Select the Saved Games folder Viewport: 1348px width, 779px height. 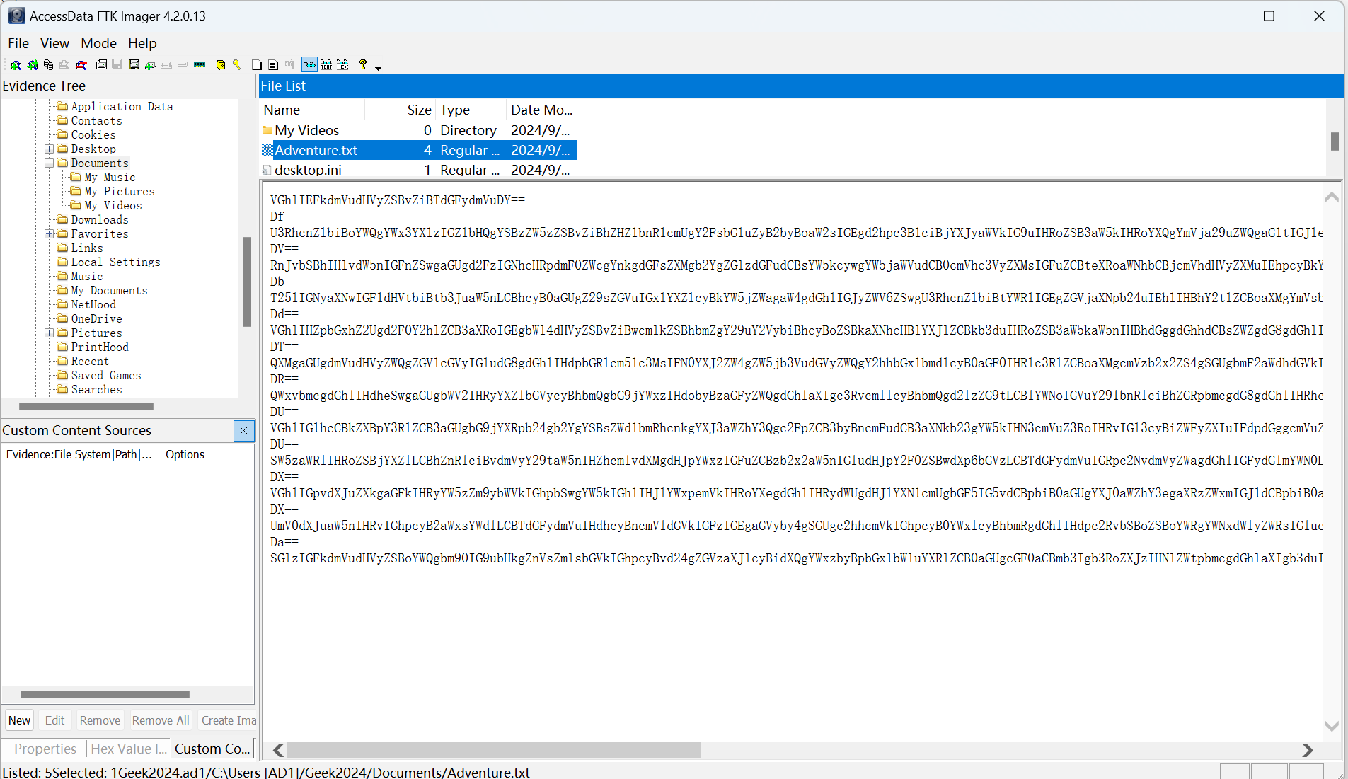(106, 375)
